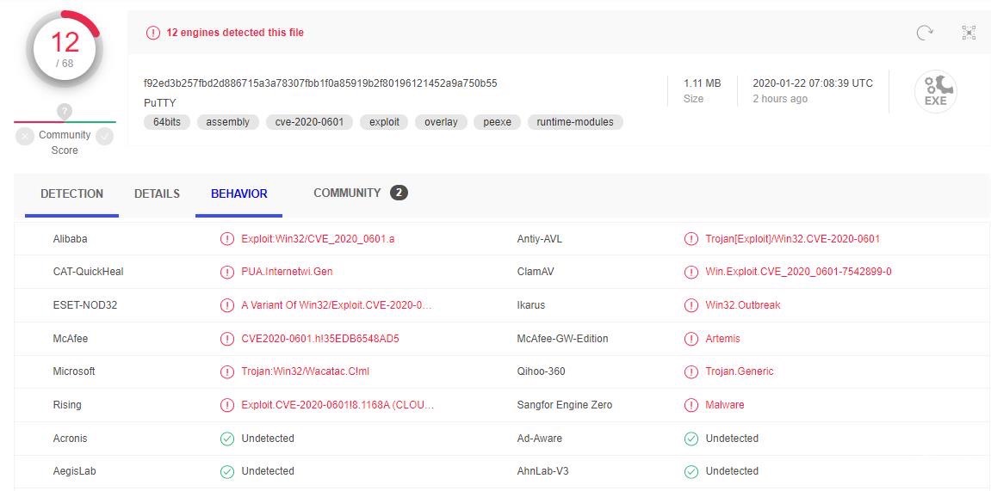Vote positive with the community checkmark icon
Screen dimensions: 991x491
tap(104, 136)
